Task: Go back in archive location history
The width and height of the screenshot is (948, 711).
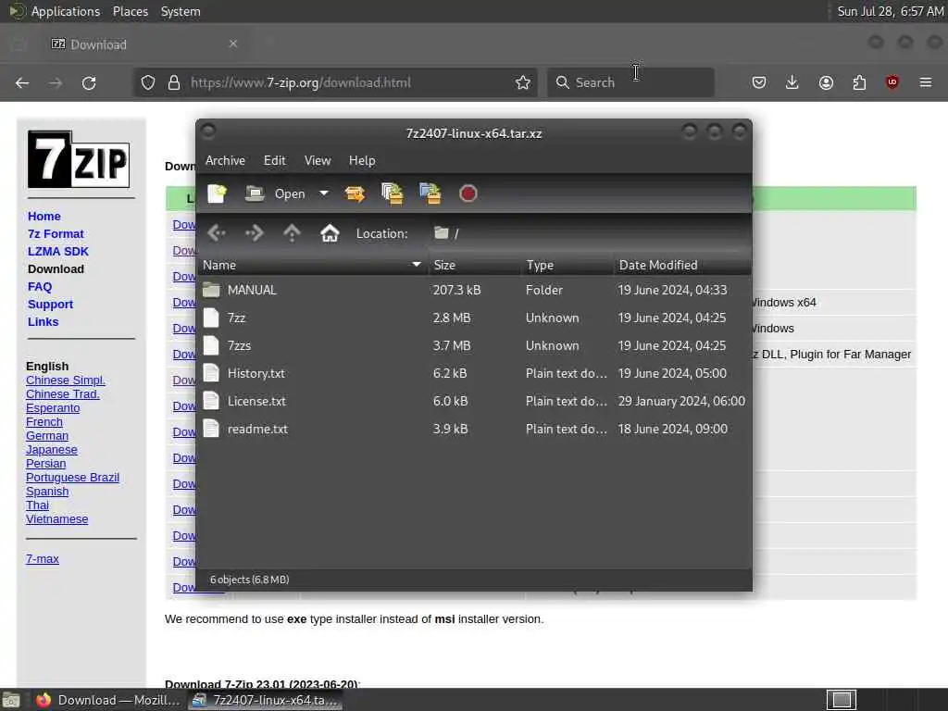Action: (x=217, y=232)
